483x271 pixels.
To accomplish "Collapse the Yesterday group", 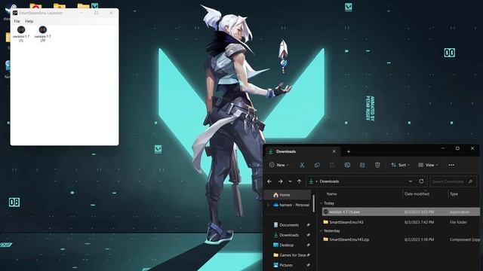I will tap(321, 231).
